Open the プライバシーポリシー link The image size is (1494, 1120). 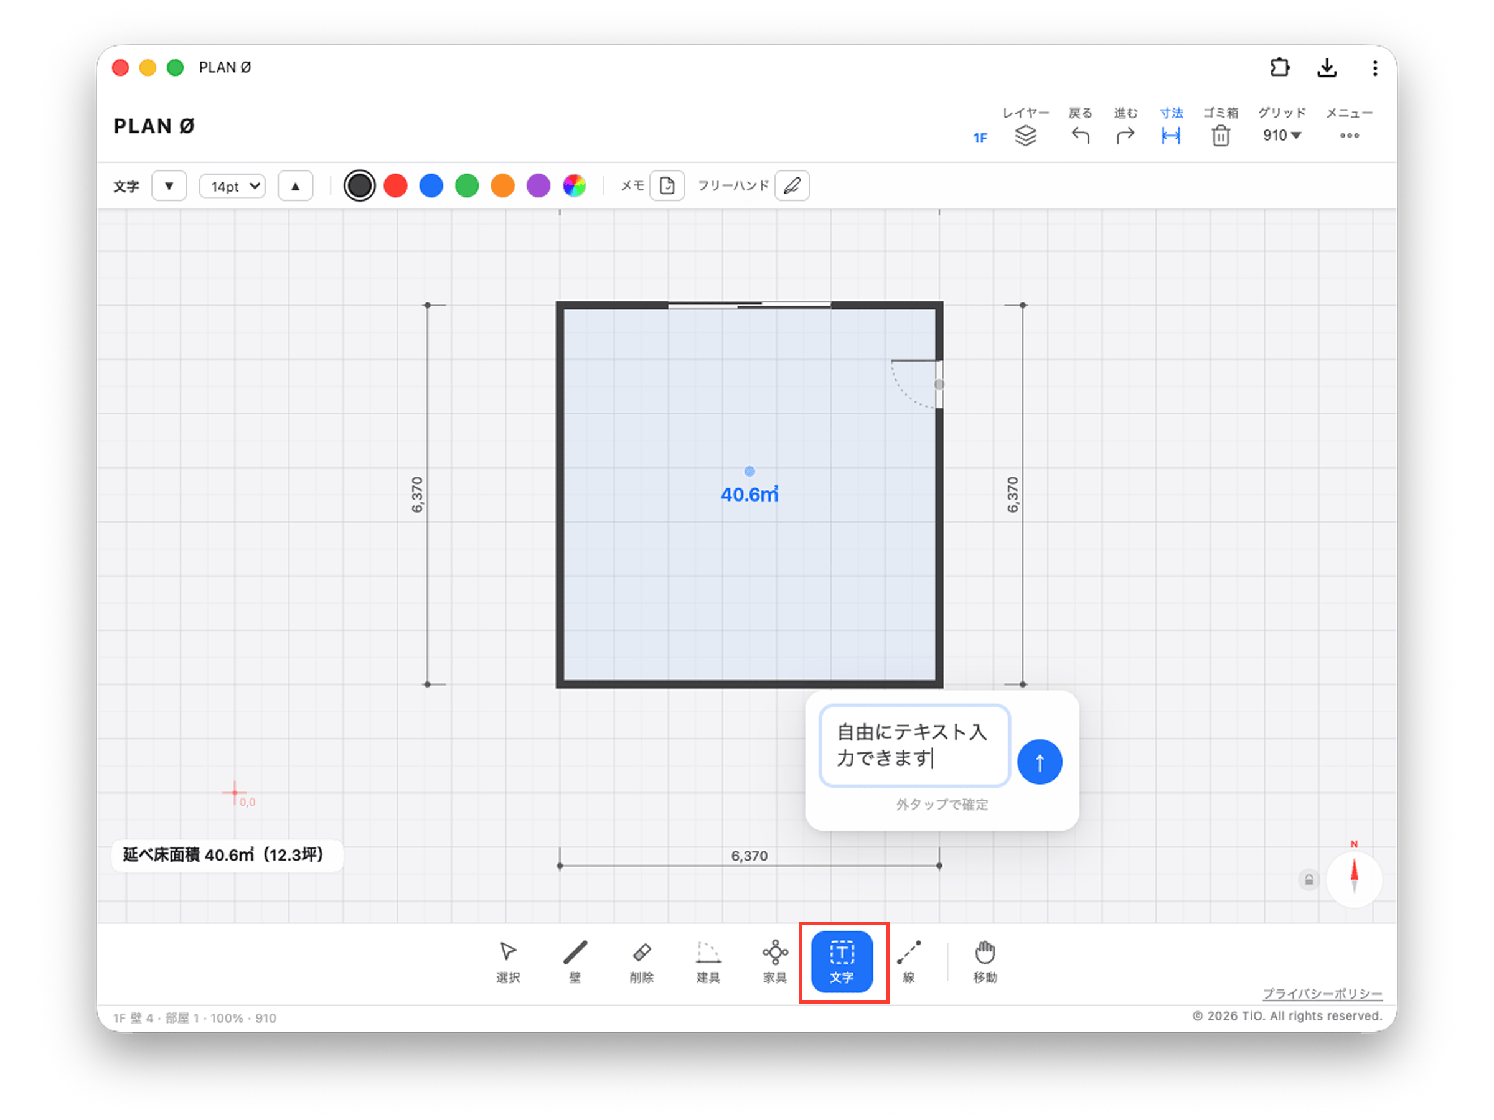coord(1322,994)
